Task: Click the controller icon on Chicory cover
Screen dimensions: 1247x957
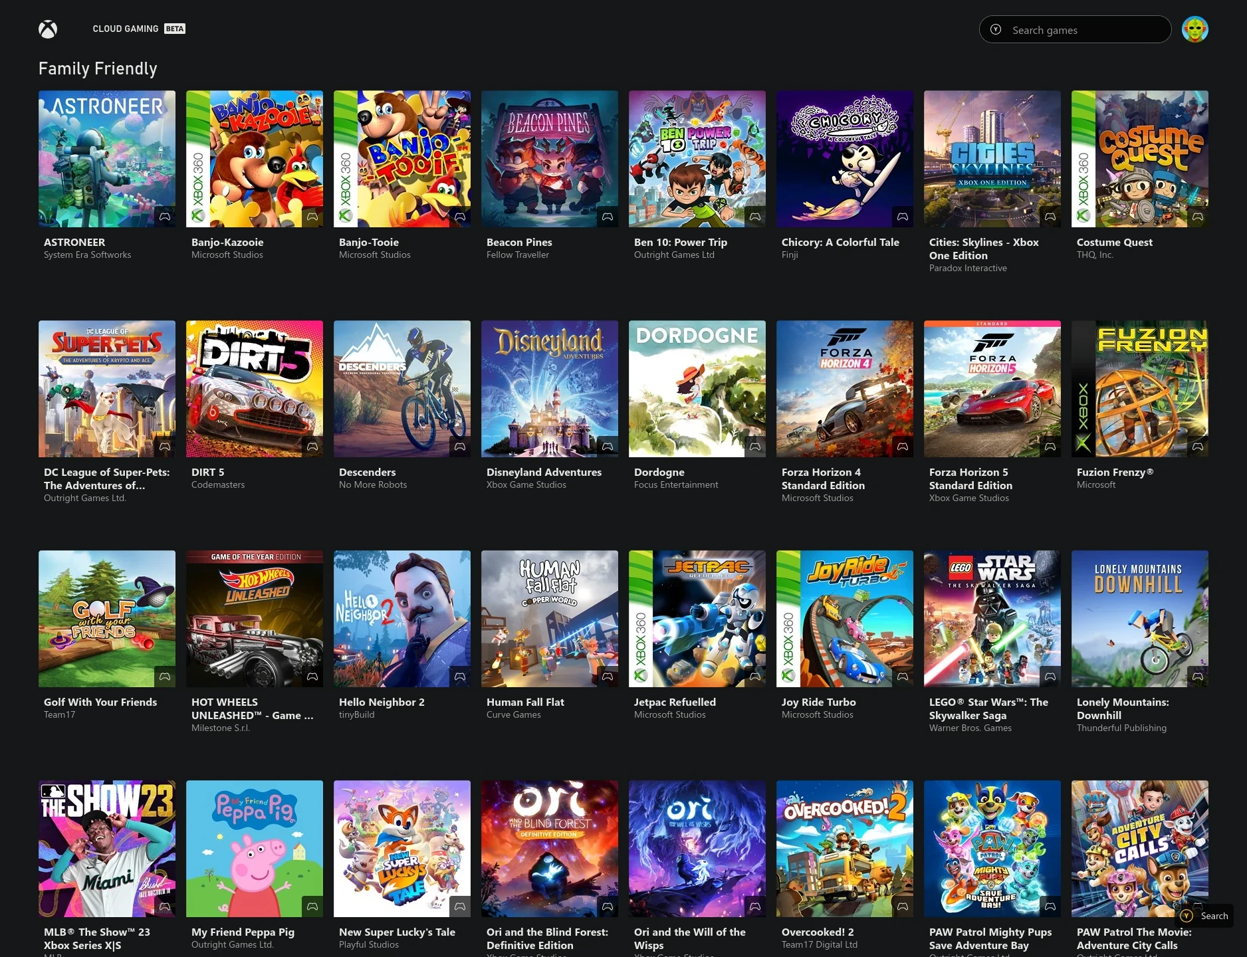Action: 903,217
